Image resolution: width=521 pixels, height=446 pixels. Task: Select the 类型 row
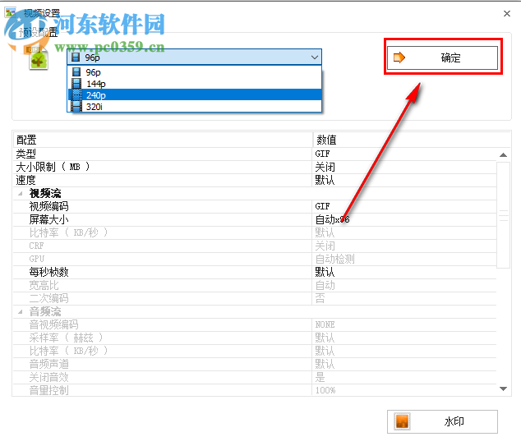click(x=255, y=154)
